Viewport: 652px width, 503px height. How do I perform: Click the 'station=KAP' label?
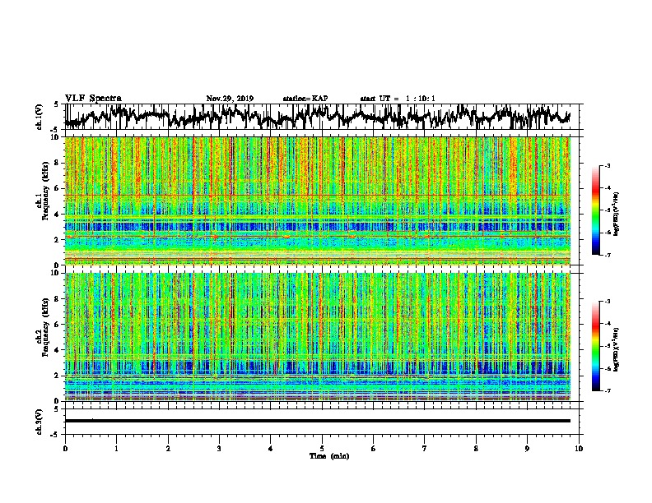305,99
